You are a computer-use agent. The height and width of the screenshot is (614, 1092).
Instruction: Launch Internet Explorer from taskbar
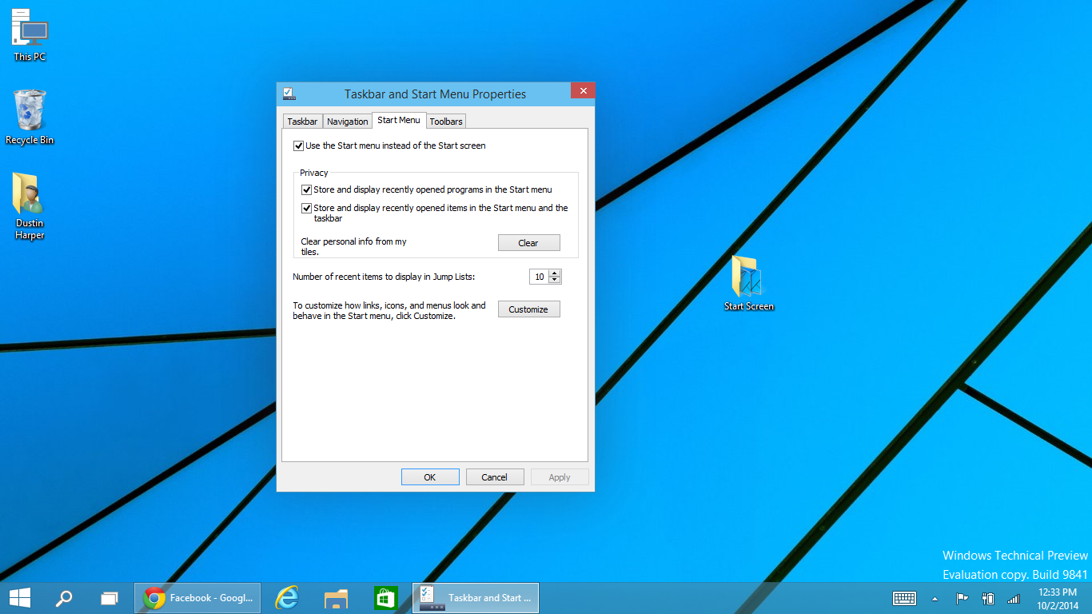click(287, 597)
